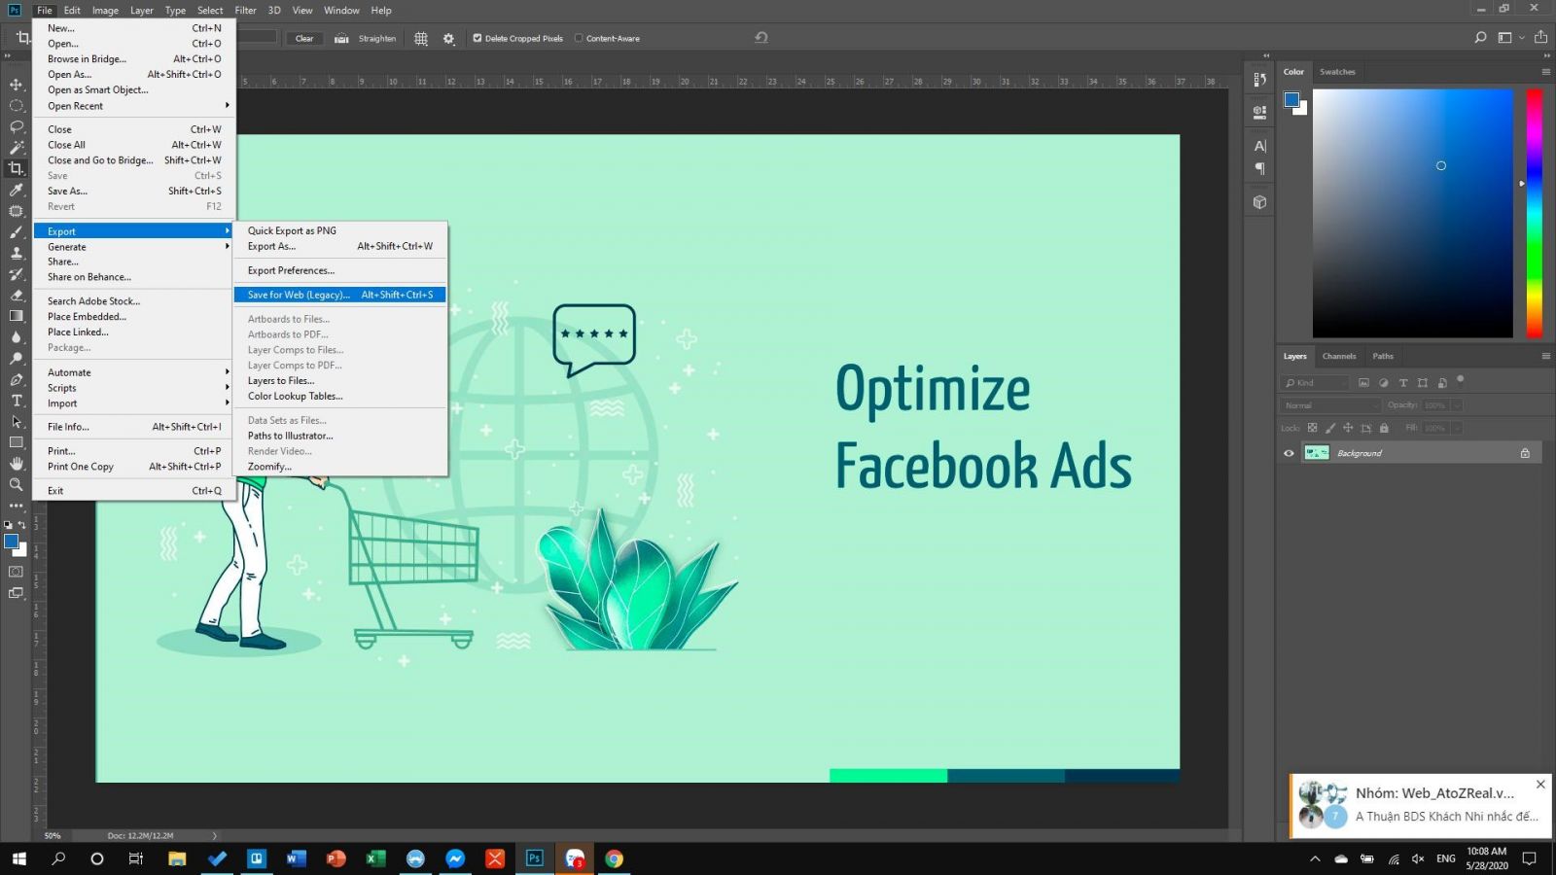The image size is (1556, 875).
Task: Open the Paragraph panel icon
Action: point(1260,168)
